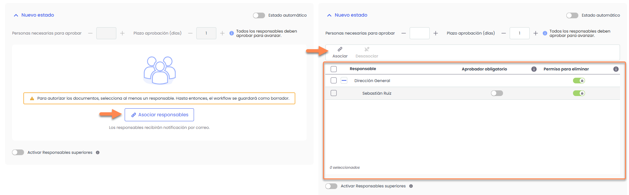This screenshot has width=629, height=195.
Task: Click info icon next to right Activar Responsables superiores
Action: [x=411, y=186]
